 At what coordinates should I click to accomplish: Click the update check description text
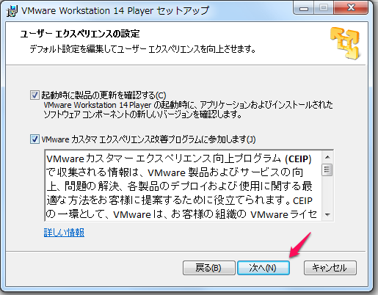click(x=189, y=109)
